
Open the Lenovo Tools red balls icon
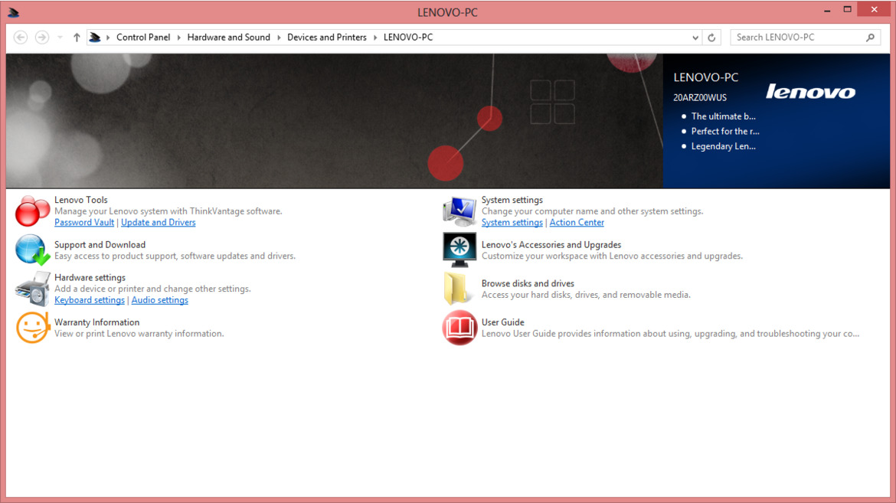click(32, 211)
